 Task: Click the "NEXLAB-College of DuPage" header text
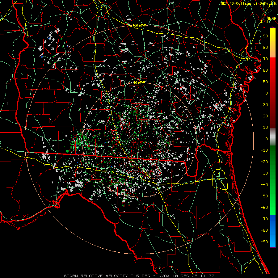click(247, 3)
